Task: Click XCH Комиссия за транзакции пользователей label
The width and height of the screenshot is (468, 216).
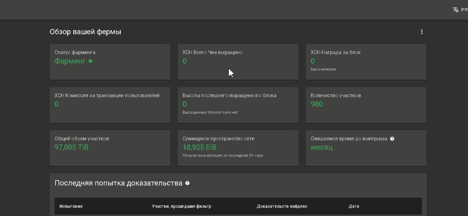Action: point(107,95)
